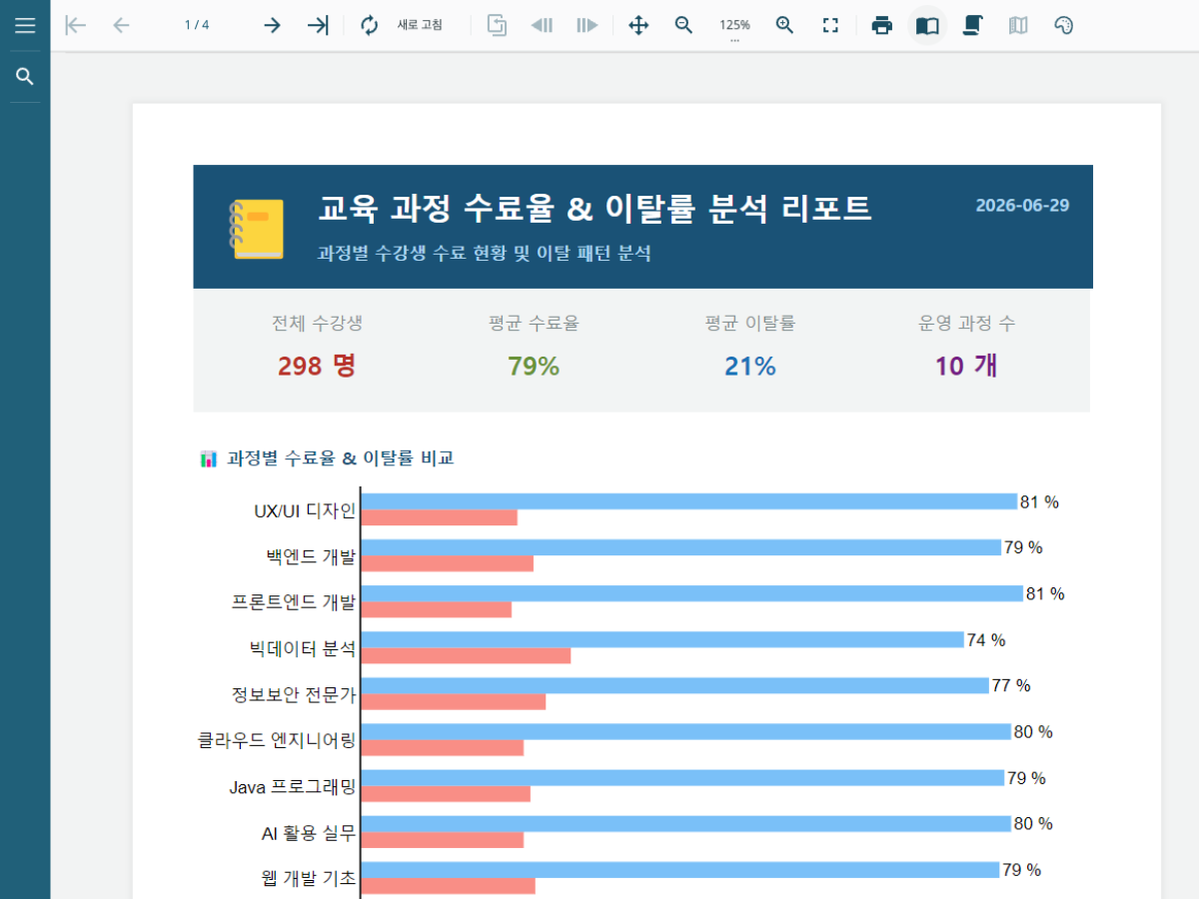The height and width of the screenshot is (899, 1199).
Task: Click the 298 명 total students value
Action: (x=317, y=366)
